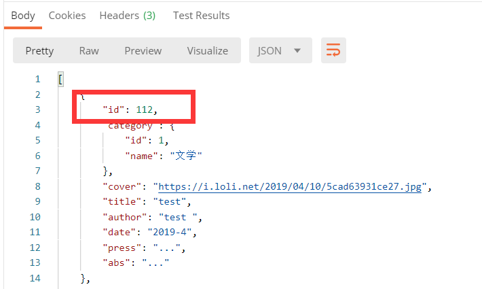
Task: Click the "abs" key on line 13
Action: (117, 263)
